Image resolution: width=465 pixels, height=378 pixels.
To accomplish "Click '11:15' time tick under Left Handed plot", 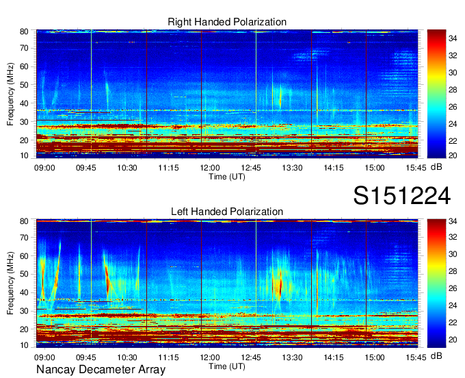I will (168, 357).
